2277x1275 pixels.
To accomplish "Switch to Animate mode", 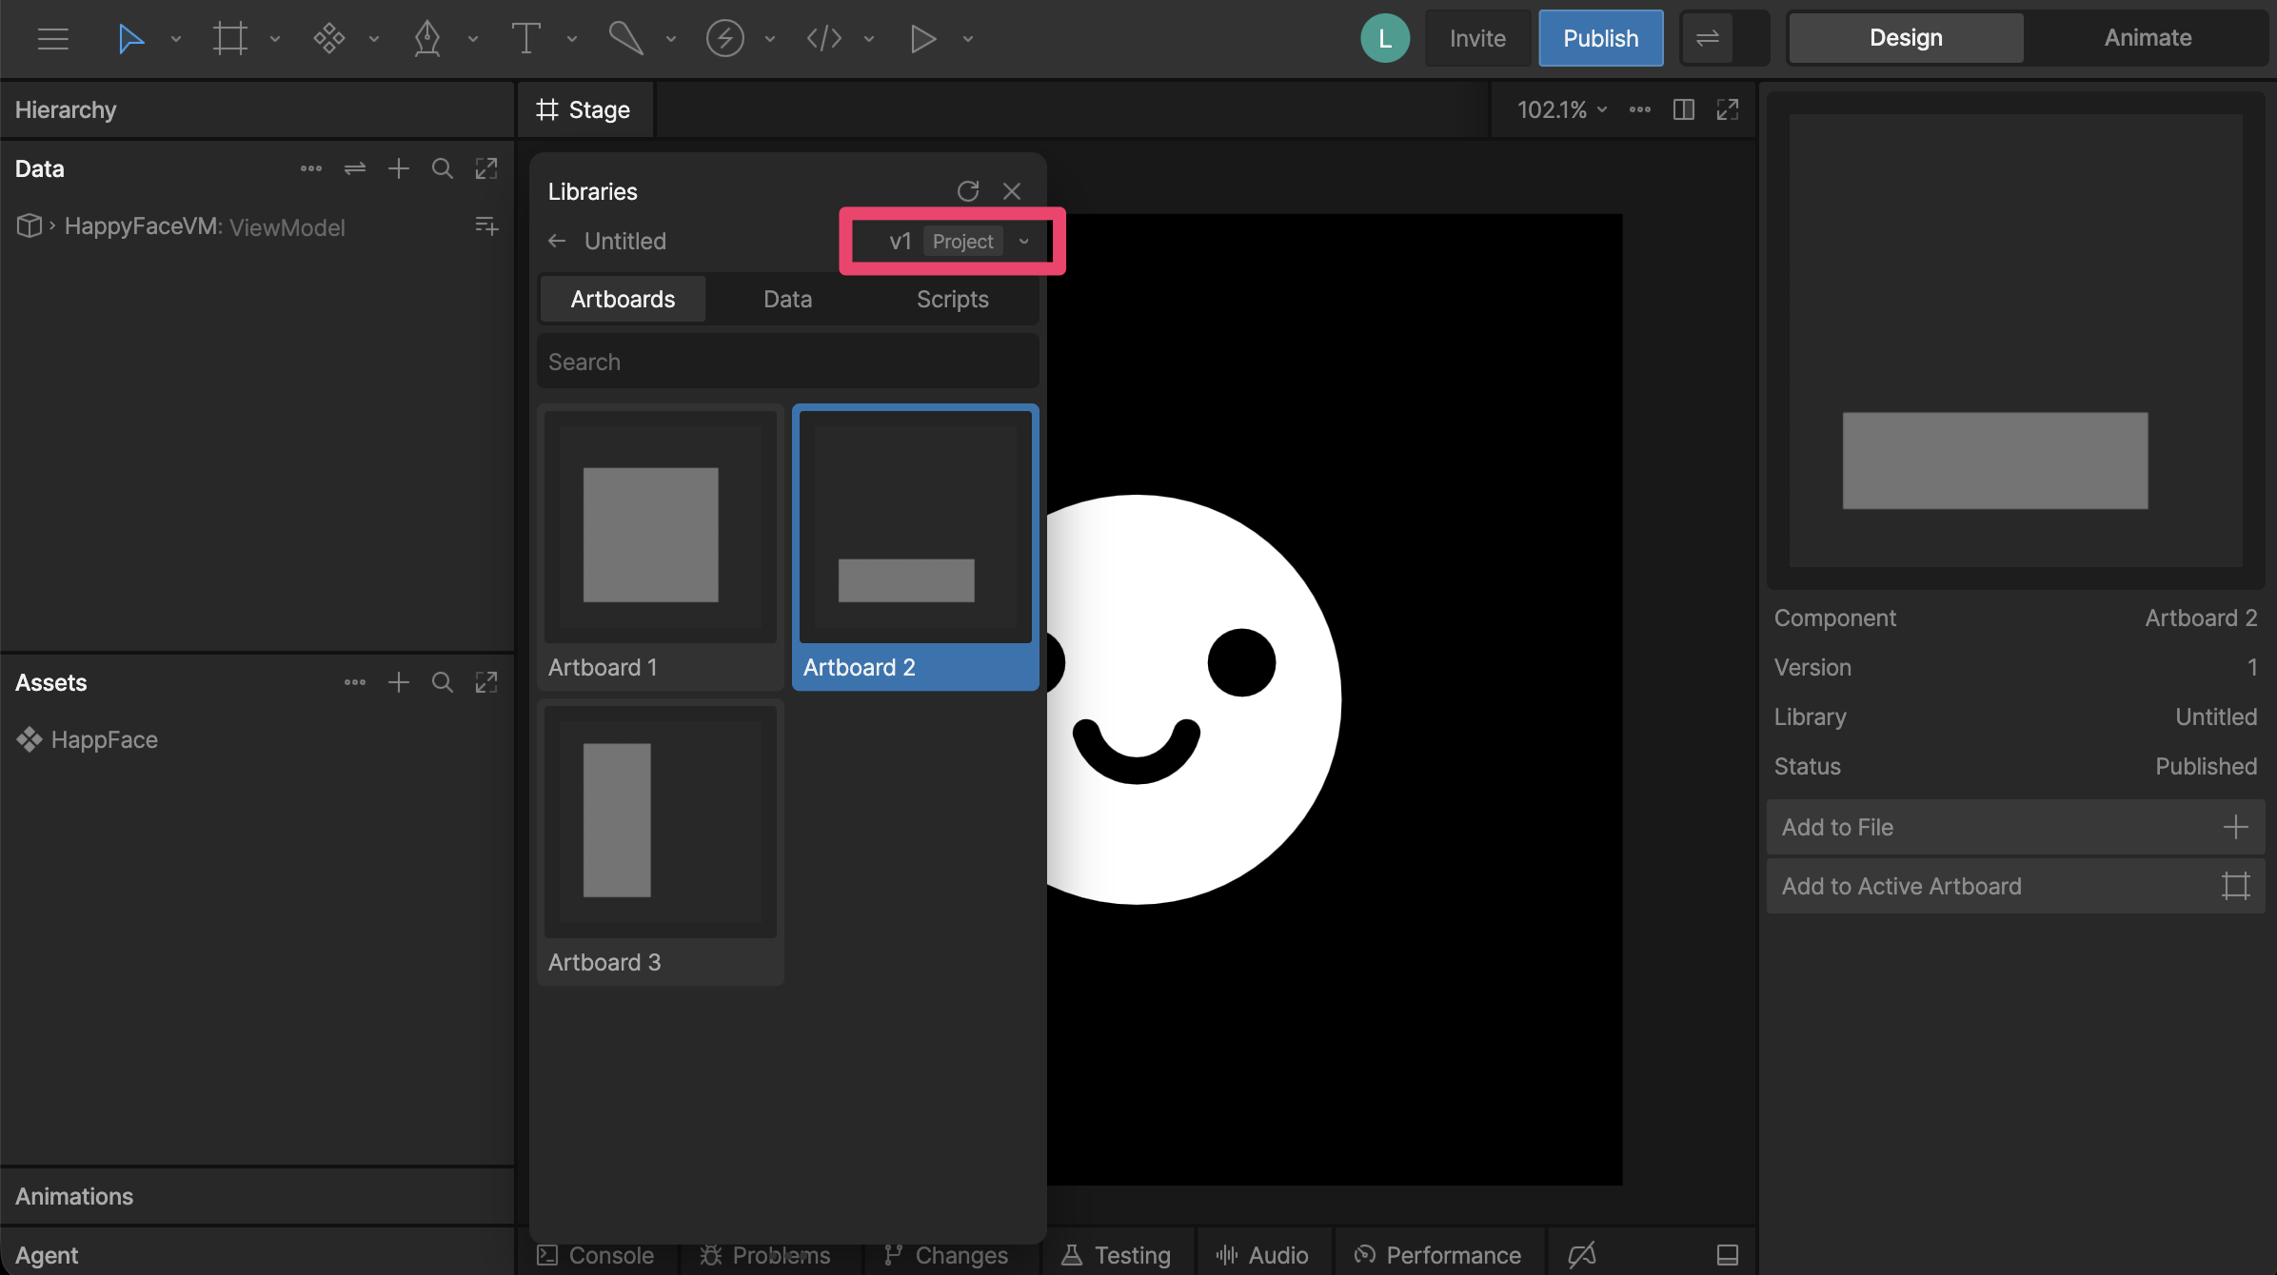I will (2148, 38).
